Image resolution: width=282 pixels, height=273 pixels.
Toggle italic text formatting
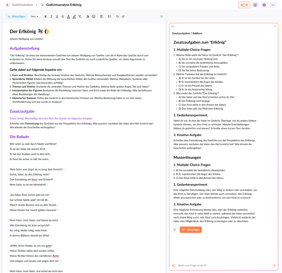(x=51, y=17)
